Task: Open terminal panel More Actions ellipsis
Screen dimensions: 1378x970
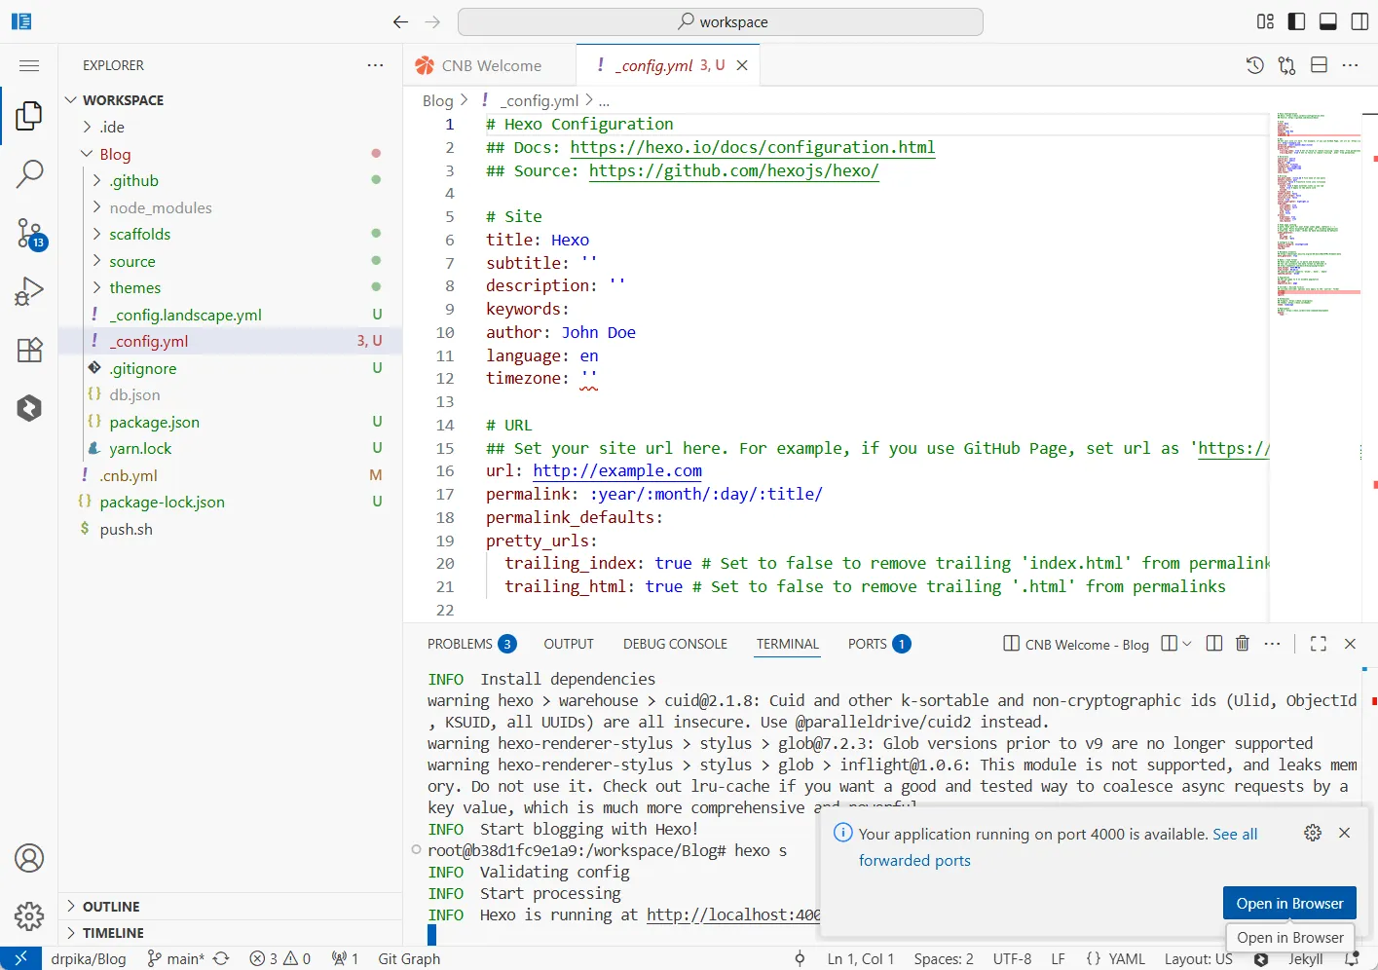Action: click(x=1272, y=644)
